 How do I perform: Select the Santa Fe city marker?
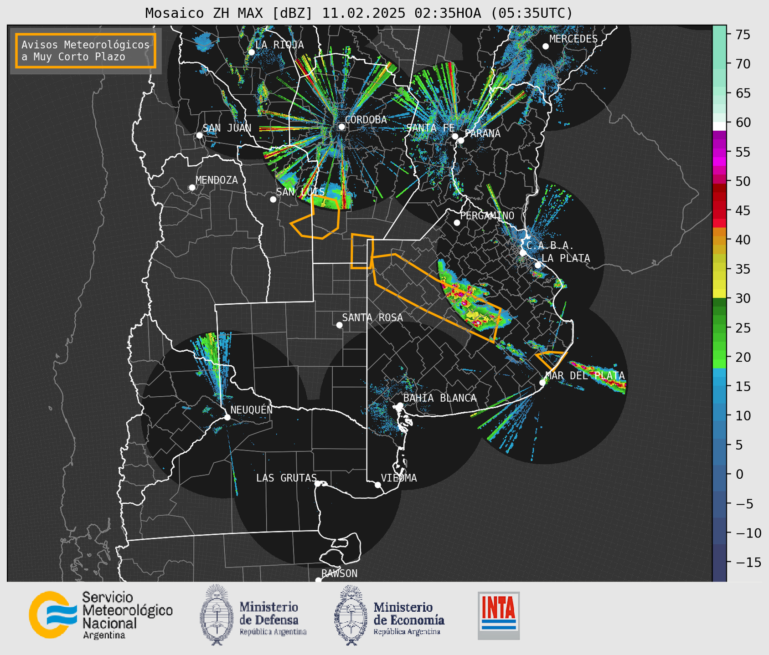point(455,136)
